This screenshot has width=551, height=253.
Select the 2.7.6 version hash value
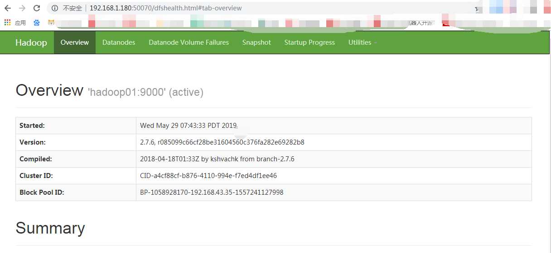[222, 142]
